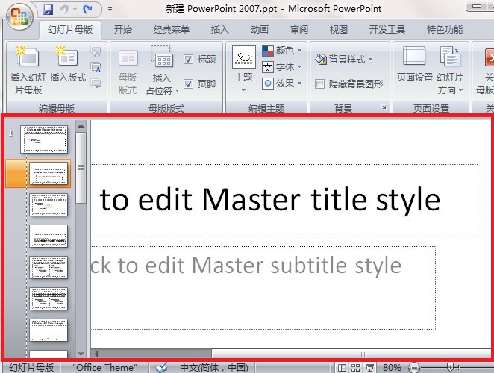This screenshot has height=373, width=494.
Task: Switch to the 插入 tab
Action: pyautogui.click(x=219, y=30)
